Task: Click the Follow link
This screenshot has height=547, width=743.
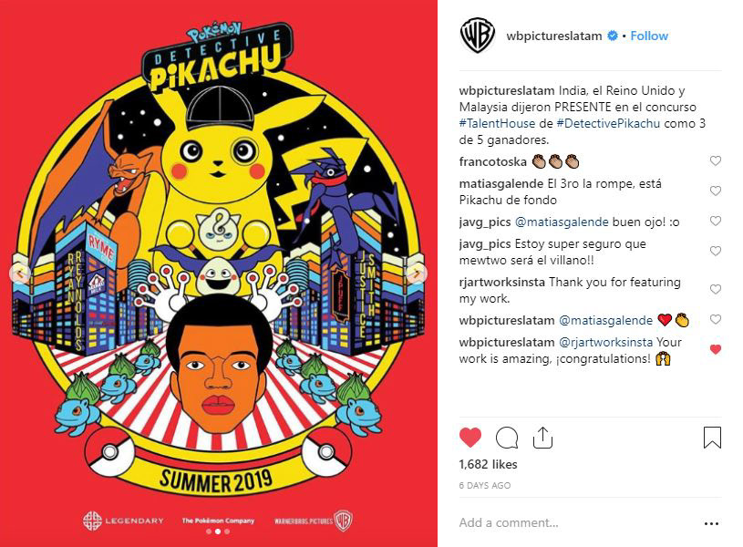Action: pyautogui.click(x=649, y=36)
